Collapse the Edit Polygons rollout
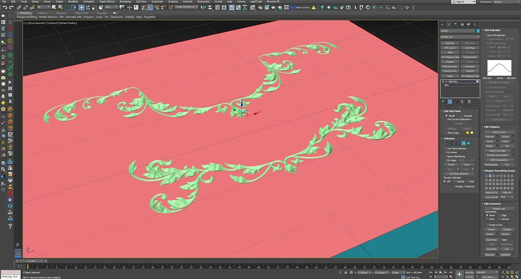Image resolution: width=521 pixels, height=279 pixels. pos(492,127)
